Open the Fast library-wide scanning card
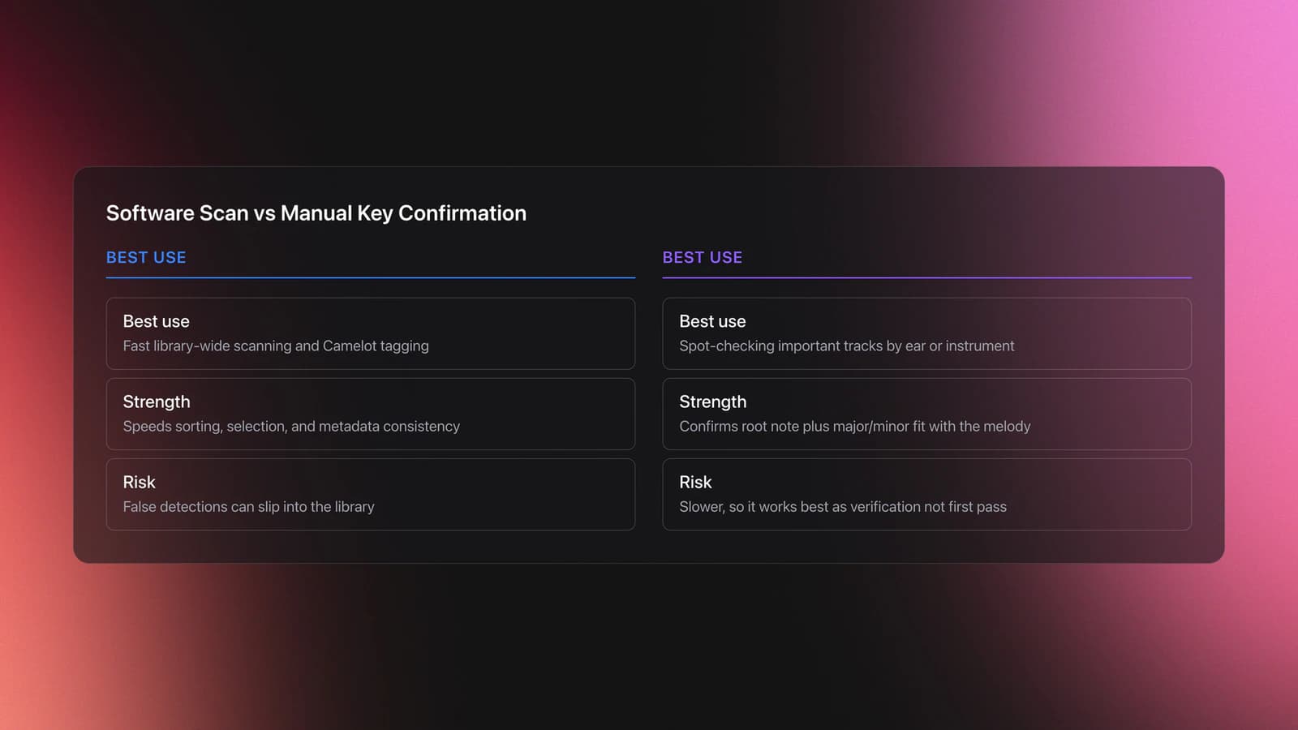Viewport: 1298px width, 730px height. (371, 333)
